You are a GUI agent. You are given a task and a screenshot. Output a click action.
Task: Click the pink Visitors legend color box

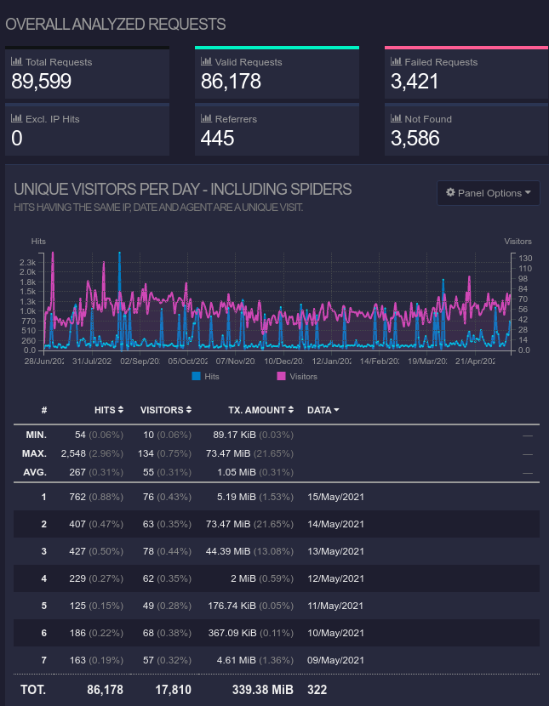pos(281,376)
